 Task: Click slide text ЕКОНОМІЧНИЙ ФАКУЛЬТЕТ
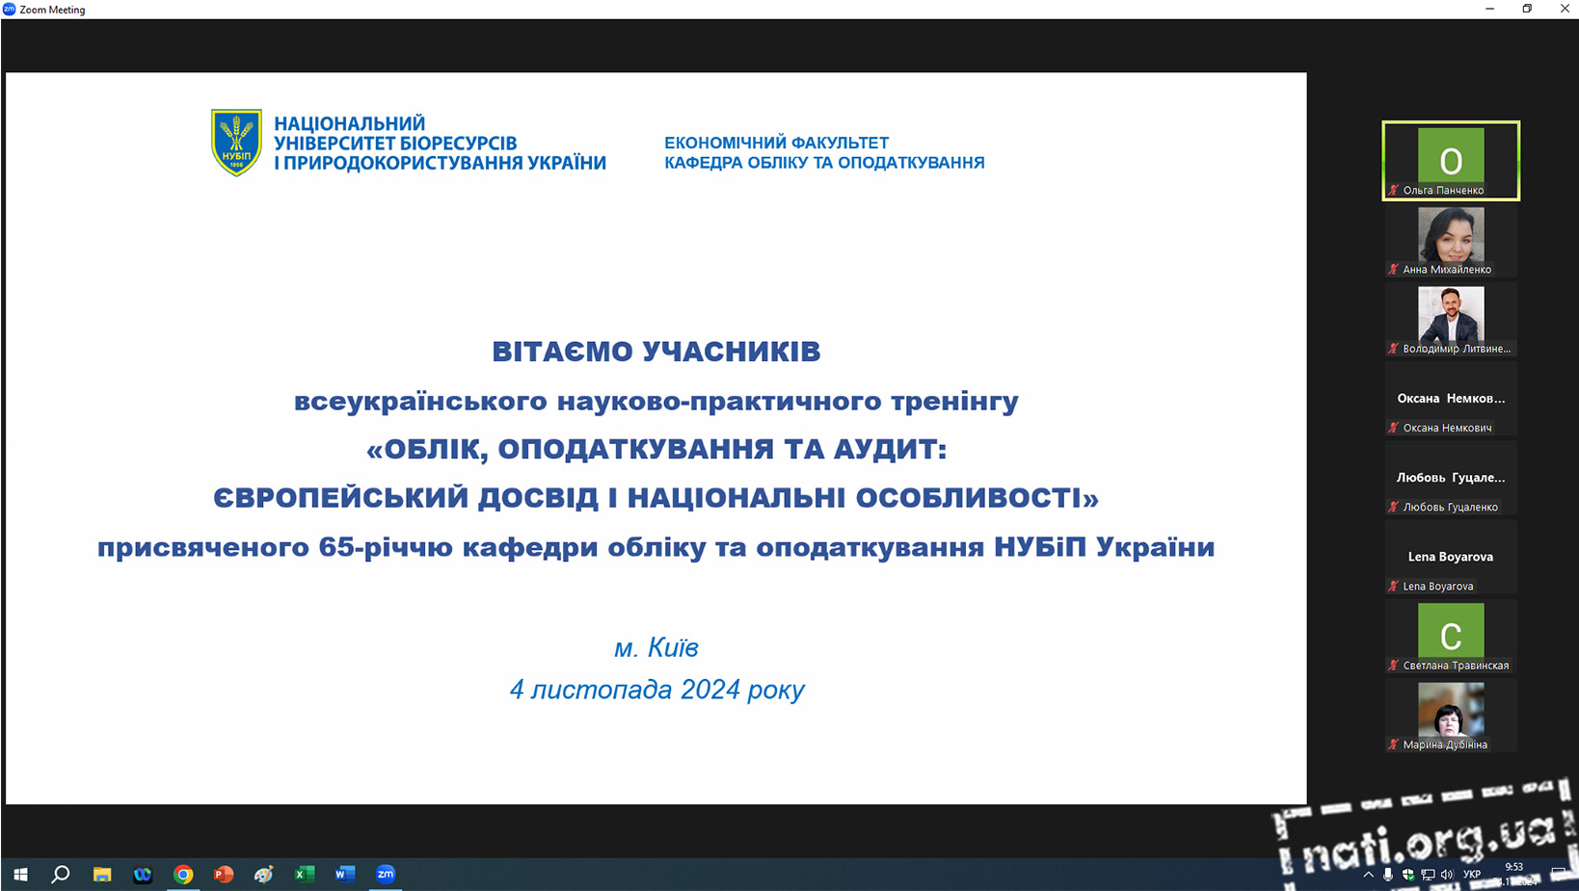pyautogui.click(x=776, y=143)
